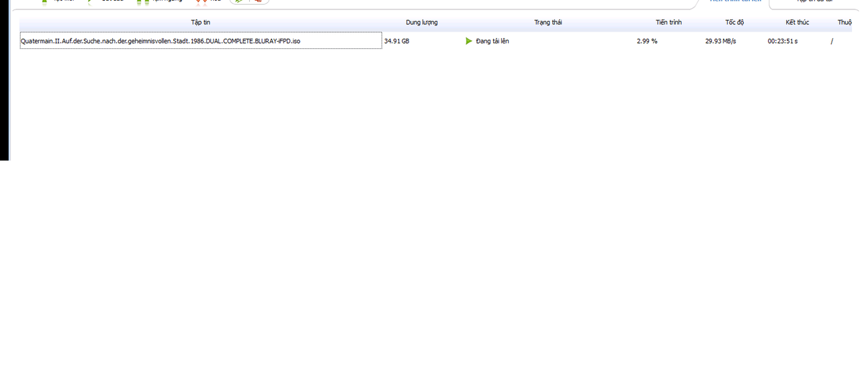The image size is (860, 369).
Task: Click the Tiến trình column header
Action: [x=669, y=22]
